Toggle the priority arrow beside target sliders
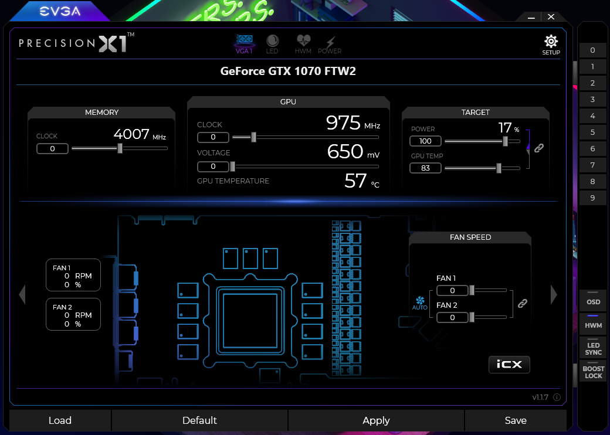This screenshot has width=610, height=435. [528, 149]
